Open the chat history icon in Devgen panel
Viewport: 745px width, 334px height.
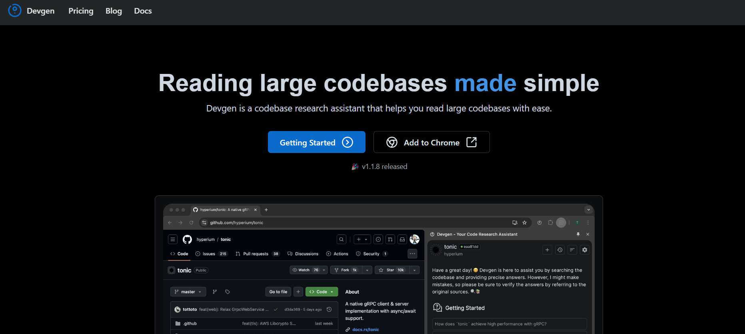tap(560, 250)
